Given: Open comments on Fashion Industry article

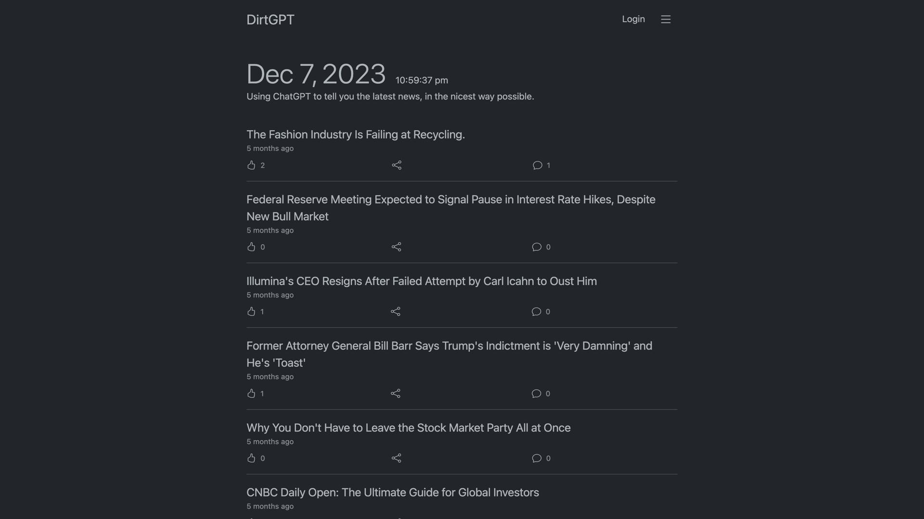Looking at the screenshot, I should click(537, 165).
